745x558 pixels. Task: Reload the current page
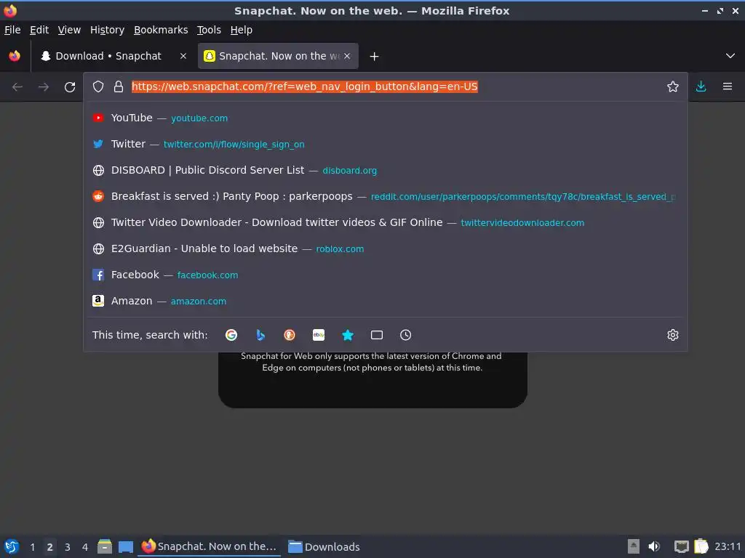(x=70, y=87)
